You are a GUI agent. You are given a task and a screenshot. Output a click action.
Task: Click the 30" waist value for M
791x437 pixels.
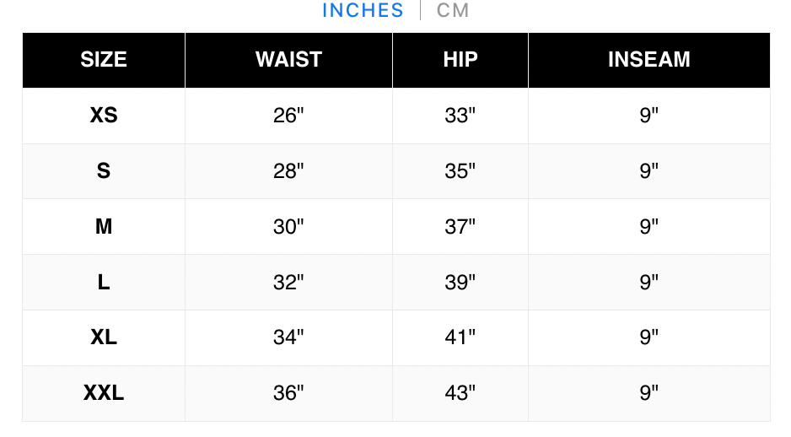[x=288, y=226]
